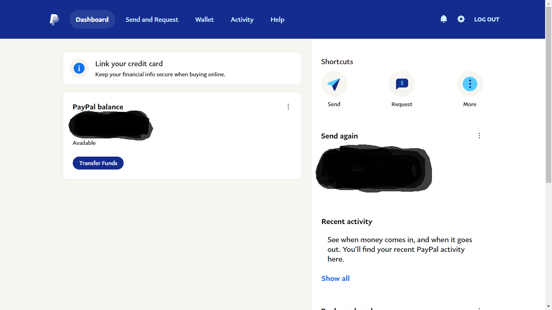Open Send again options menu
This screenshot has width=552, height=310.
click(479, 136)
